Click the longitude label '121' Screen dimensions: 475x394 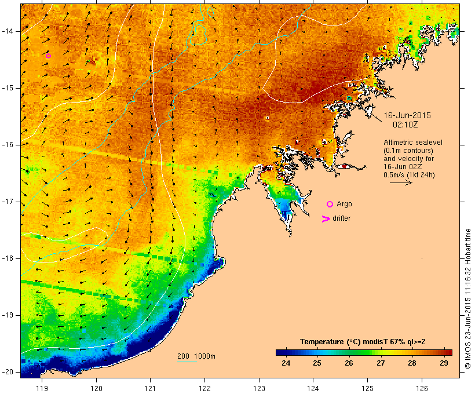[150, 388]
